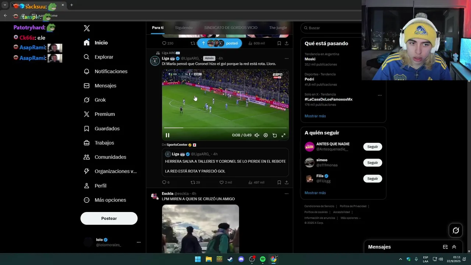Pause the Di María video
Screen dimensions: 471x265
tap(167, 135)
